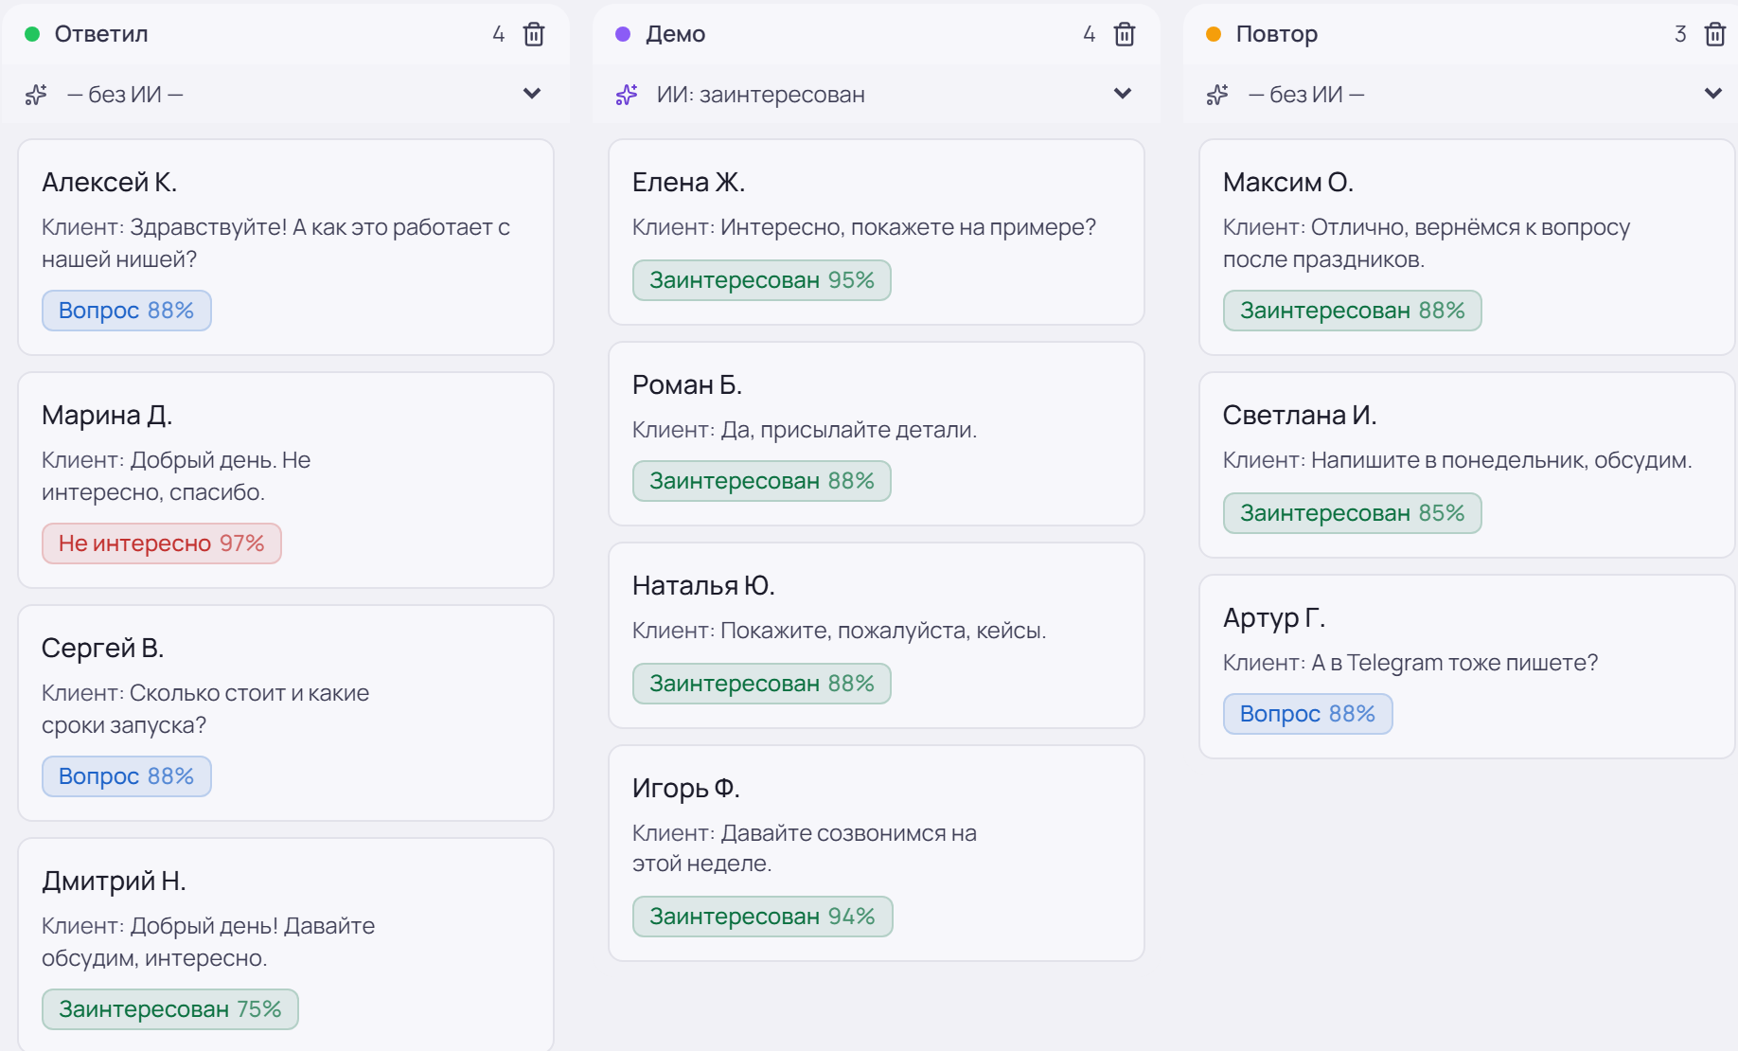The width and height of the screenshot is (1738, 1051).
Task: Click AI sparkle icon in Повтор column
Action: pos(1217,95)
